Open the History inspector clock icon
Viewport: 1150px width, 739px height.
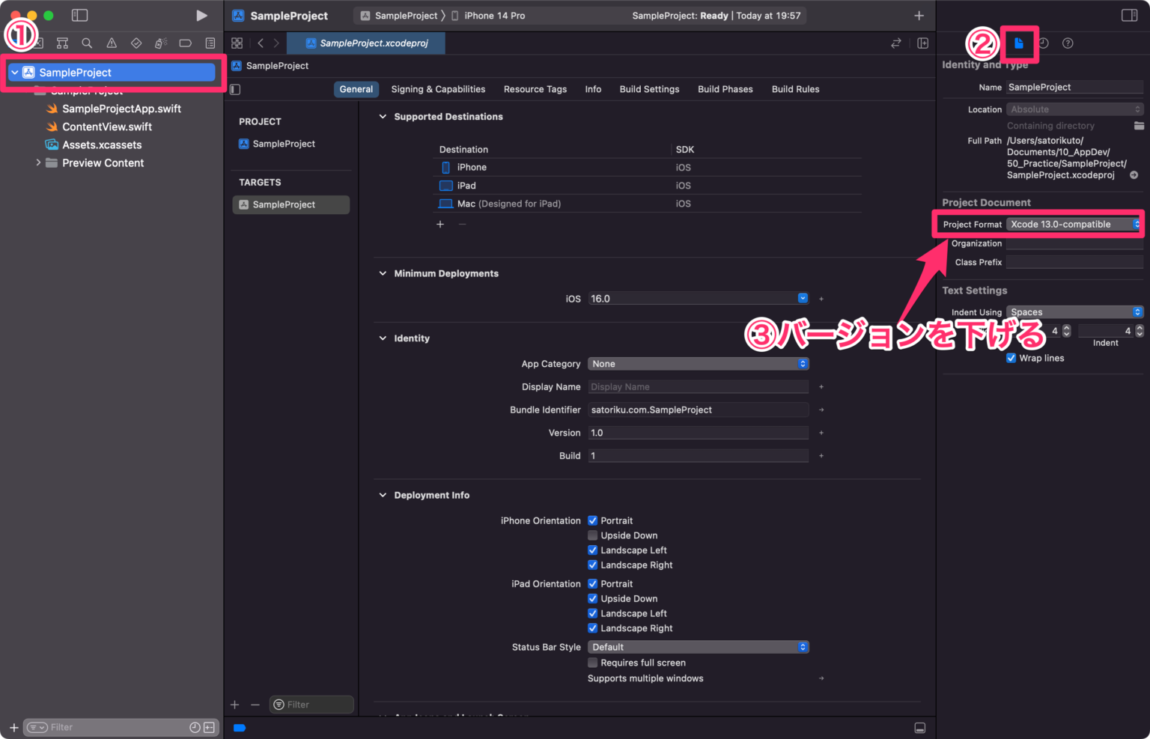point(1044,43)
